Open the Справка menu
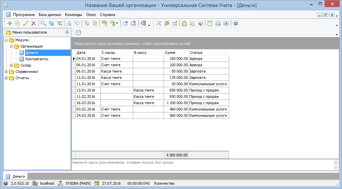342x189 pixels. click(107, 15)
